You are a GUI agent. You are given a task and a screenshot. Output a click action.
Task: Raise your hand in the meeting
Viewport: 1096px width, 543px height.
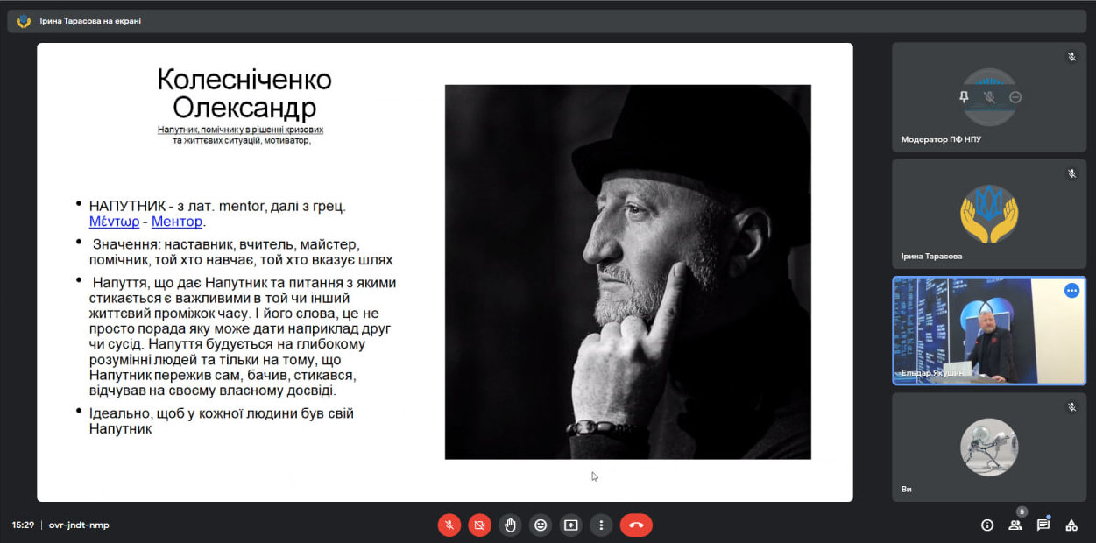[510, 525]
